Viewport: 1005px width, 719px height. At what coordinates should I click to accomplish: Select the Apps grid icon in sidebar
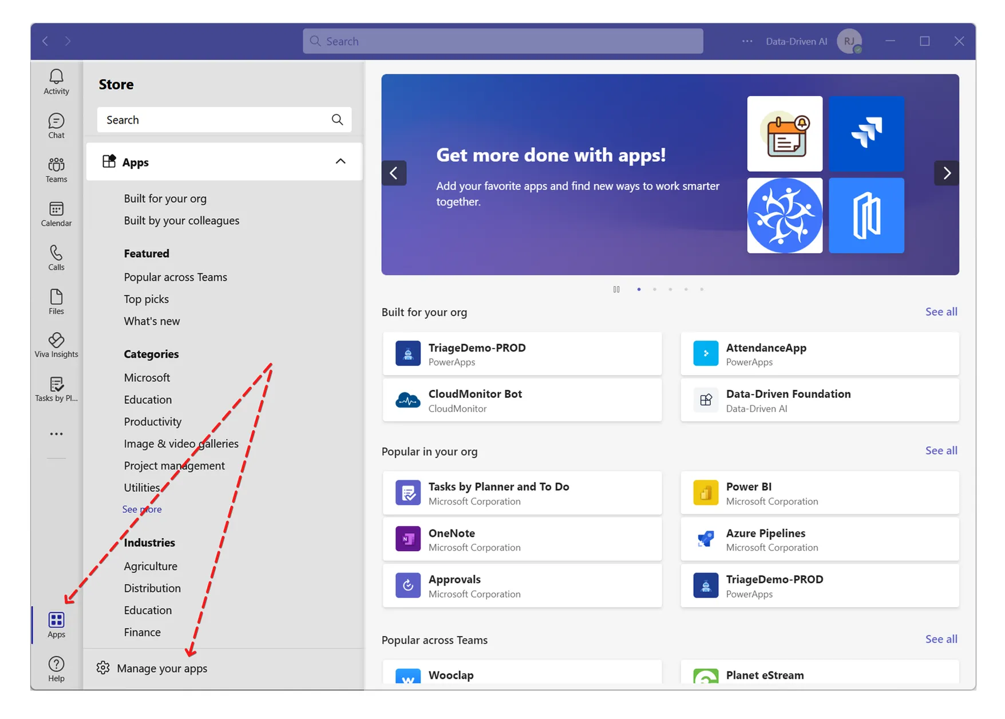tap(56, 620)
